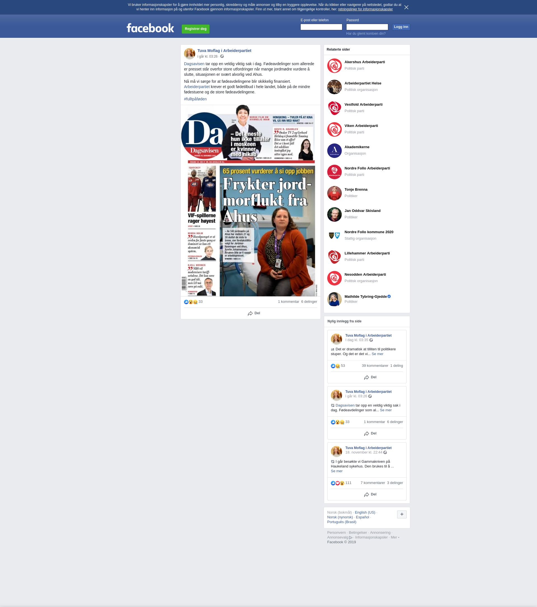The height and width of the screenshot is (607, 537).
Task: Open the Dagsavisen link in main post text
Action: (x=194, y=64)
